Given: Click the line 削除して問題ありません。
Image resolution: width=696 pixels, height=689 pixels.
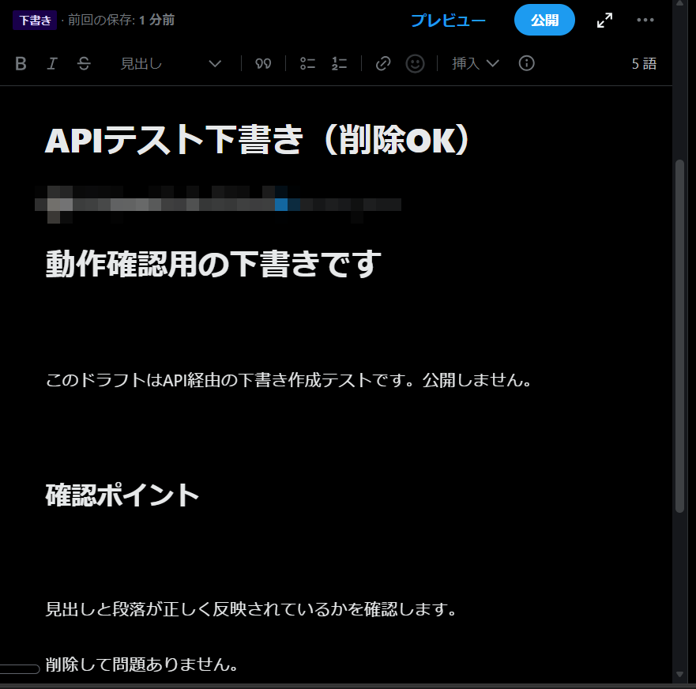Looking at the screenshot, I should (142, 665).
